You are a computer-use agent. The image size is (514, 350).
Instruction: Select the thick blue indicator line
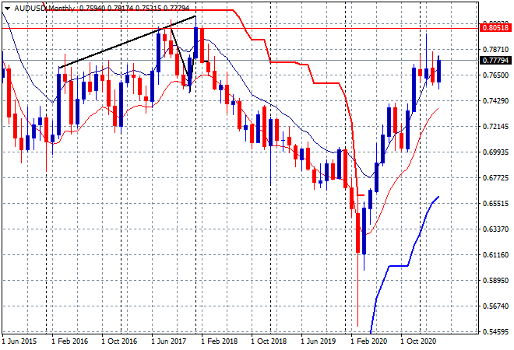398,265
